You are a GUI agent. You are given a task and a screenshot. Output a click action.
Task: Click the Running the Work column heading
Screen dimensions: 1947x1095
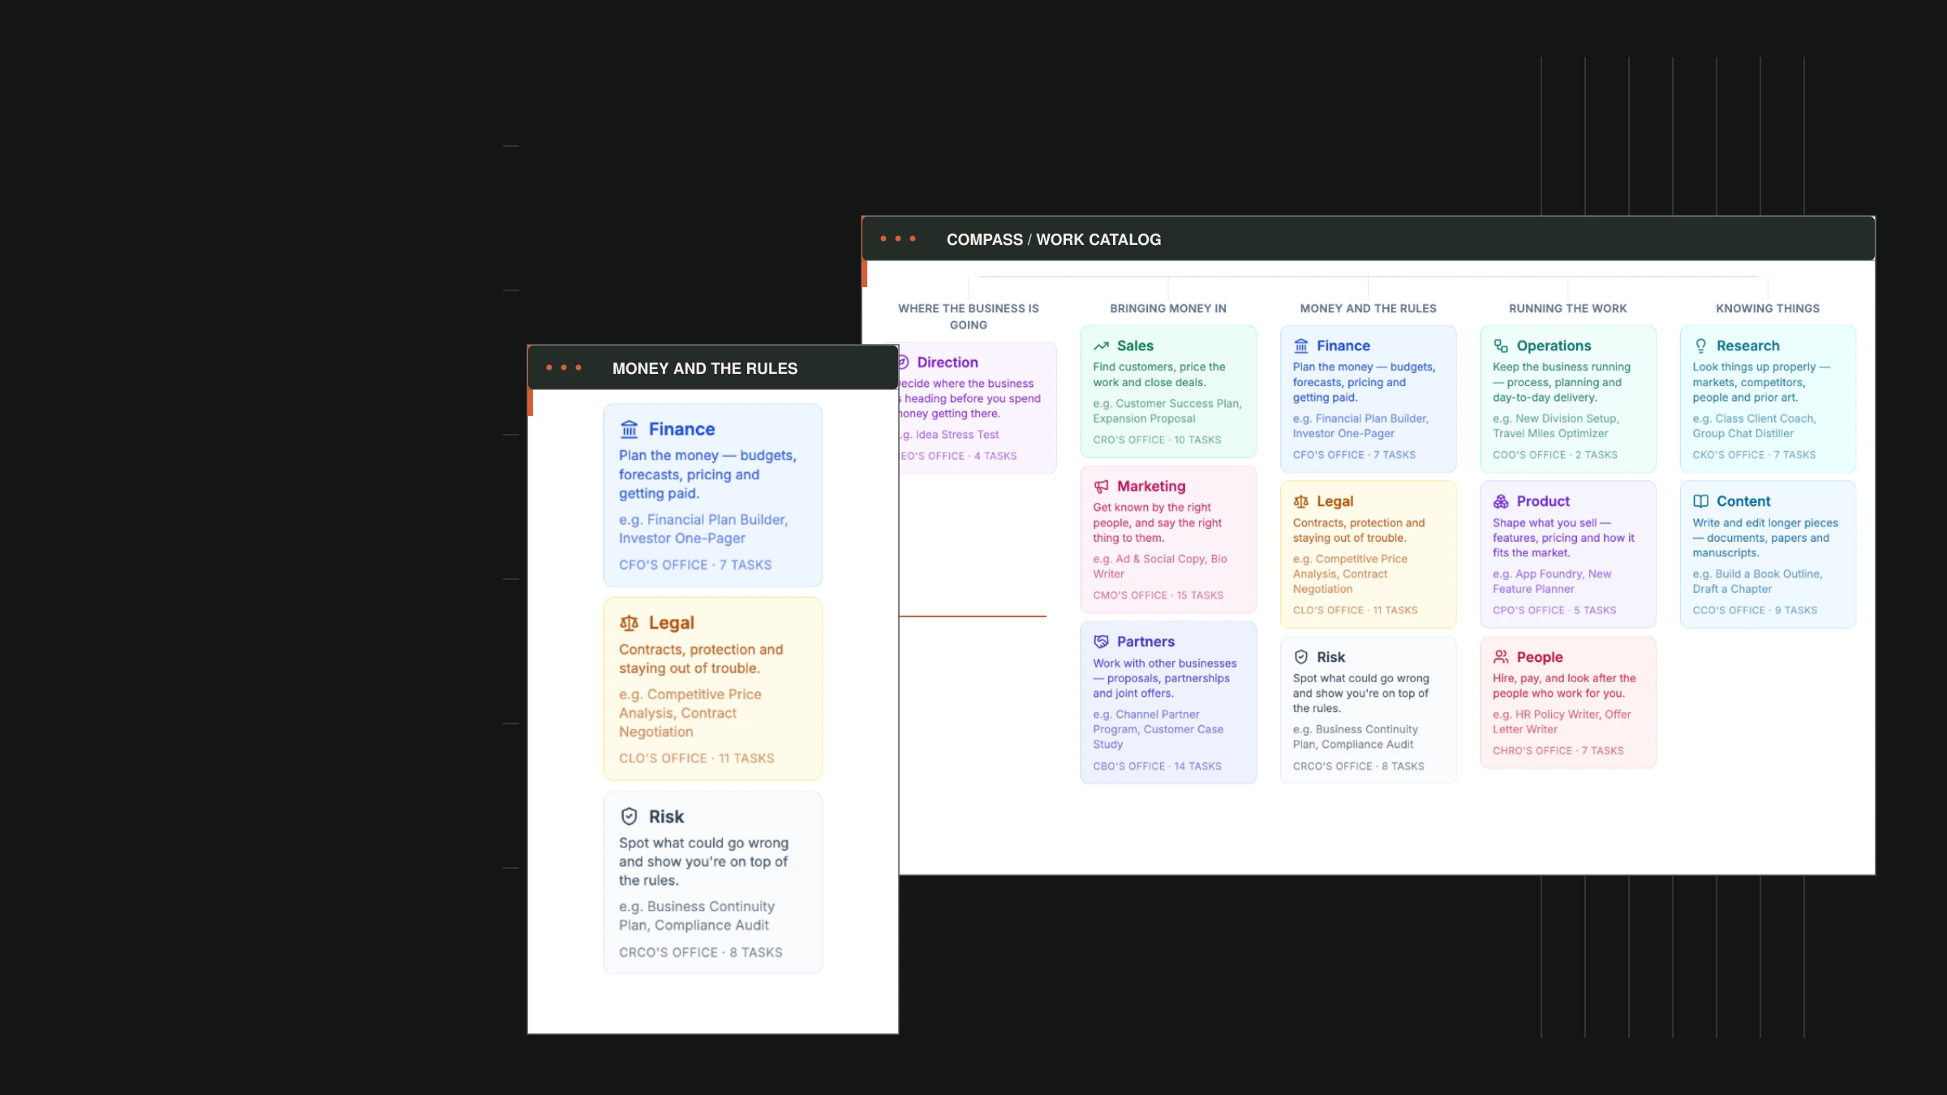tap(1567, 309)
